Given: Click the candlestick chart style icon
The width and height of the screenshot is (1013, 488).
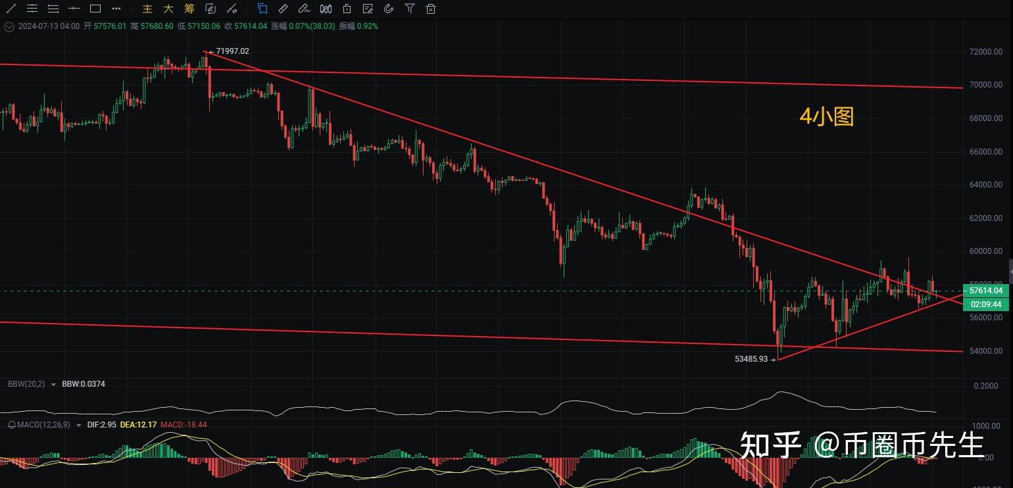Looking at the screenshot, I should point(326,9).
